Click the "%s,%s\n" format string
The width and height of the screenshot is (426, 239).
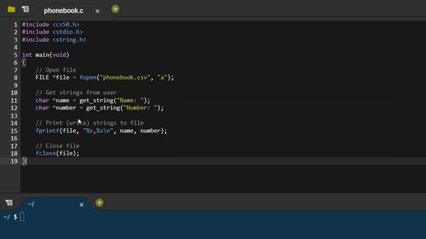[x=98, y=131]
